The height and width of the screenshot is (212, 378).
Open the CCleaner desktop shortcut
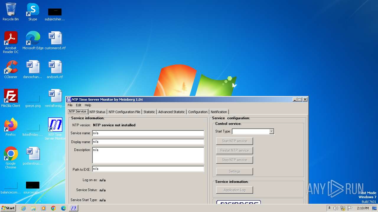click(x=11, y=69)
